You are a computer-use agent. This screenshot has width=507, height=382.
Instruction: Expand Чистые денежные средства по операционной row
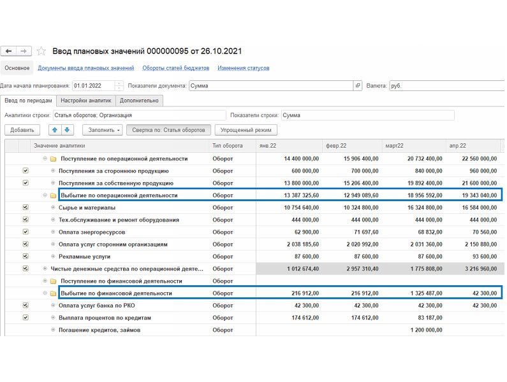pos(45,269)
